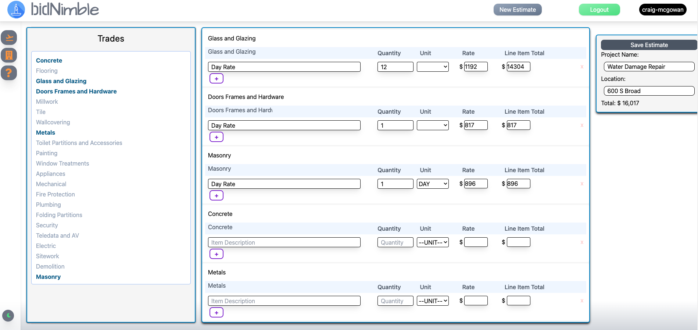Click the bidNimble candle logo icon
The image size is (698, 330).
pos(16,10)
